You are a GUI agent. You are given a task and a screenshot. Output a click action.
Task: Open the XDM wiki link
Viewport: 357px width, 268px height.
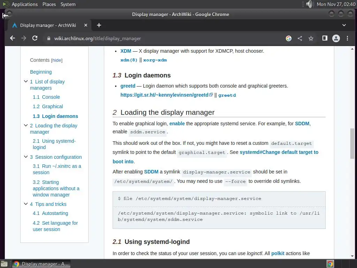tap(126, 51)
